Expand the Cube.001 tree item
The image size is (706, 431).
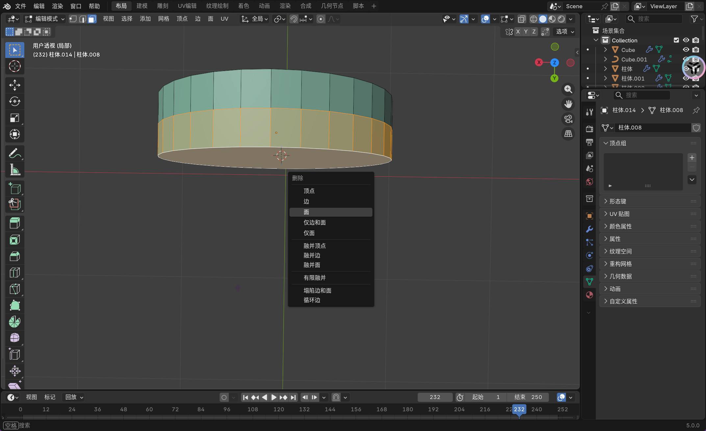605,59
